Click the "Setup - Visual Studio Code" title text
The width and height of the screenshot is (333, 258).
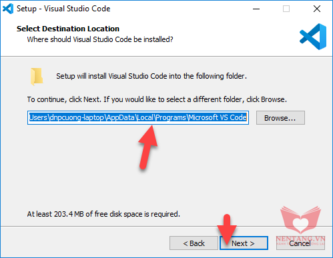pos(63,9)
